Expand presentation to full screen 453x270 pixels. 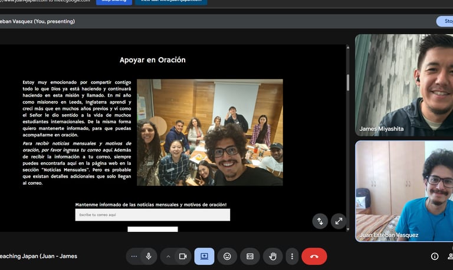[339, 221]
